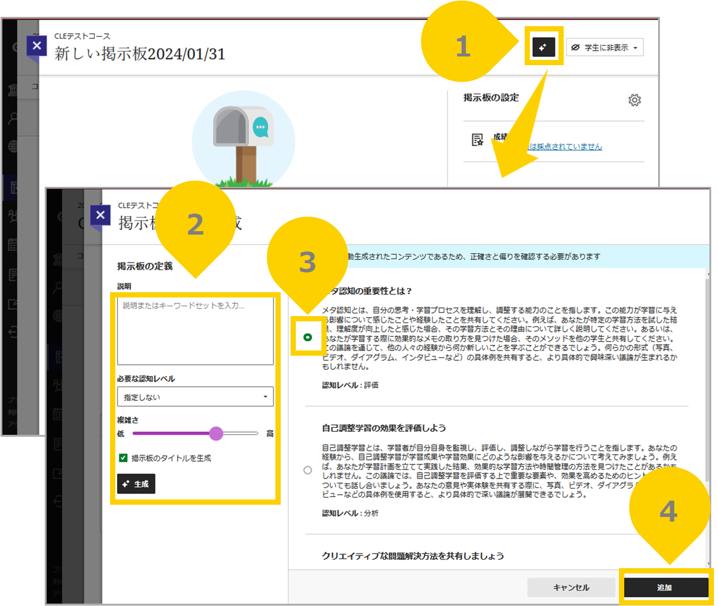Click the 認知レベル：分析 label
This screenshot has height=606, width=718.
(x=350, y=513)
